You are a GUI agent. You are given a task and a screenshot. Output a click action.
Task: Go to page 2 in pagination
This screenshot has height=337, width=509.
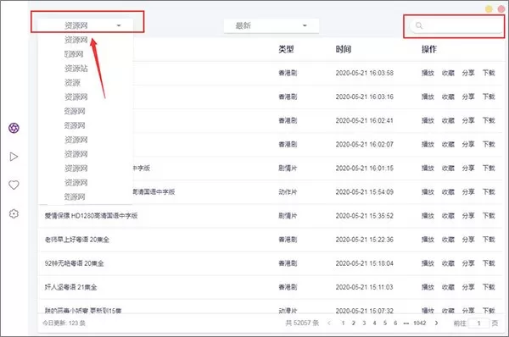(354, 323)
